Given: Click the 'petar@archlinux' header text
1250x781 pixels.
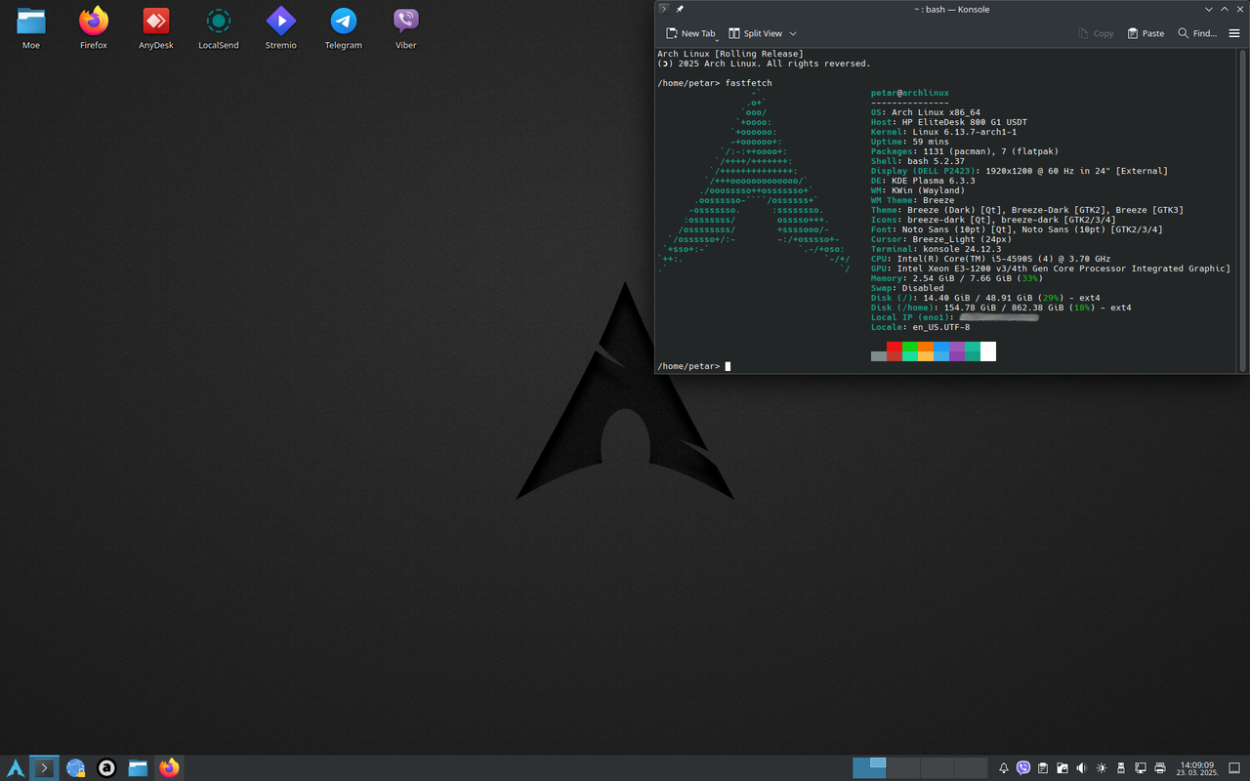Looking at the screenshot, I should pos(910,93).
